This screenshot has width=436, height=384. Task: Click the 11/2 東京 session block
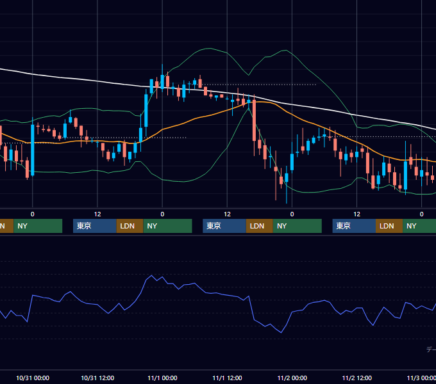pos(354,226)
